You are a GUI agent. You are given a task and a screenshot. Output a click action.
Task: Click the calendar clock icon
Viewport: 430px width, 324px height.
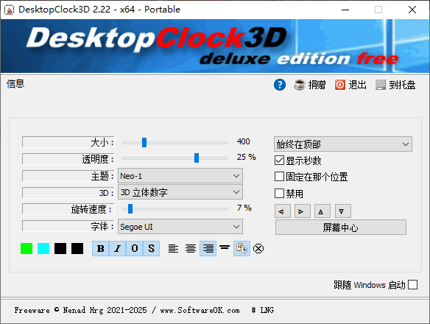(x=242, y=249)
